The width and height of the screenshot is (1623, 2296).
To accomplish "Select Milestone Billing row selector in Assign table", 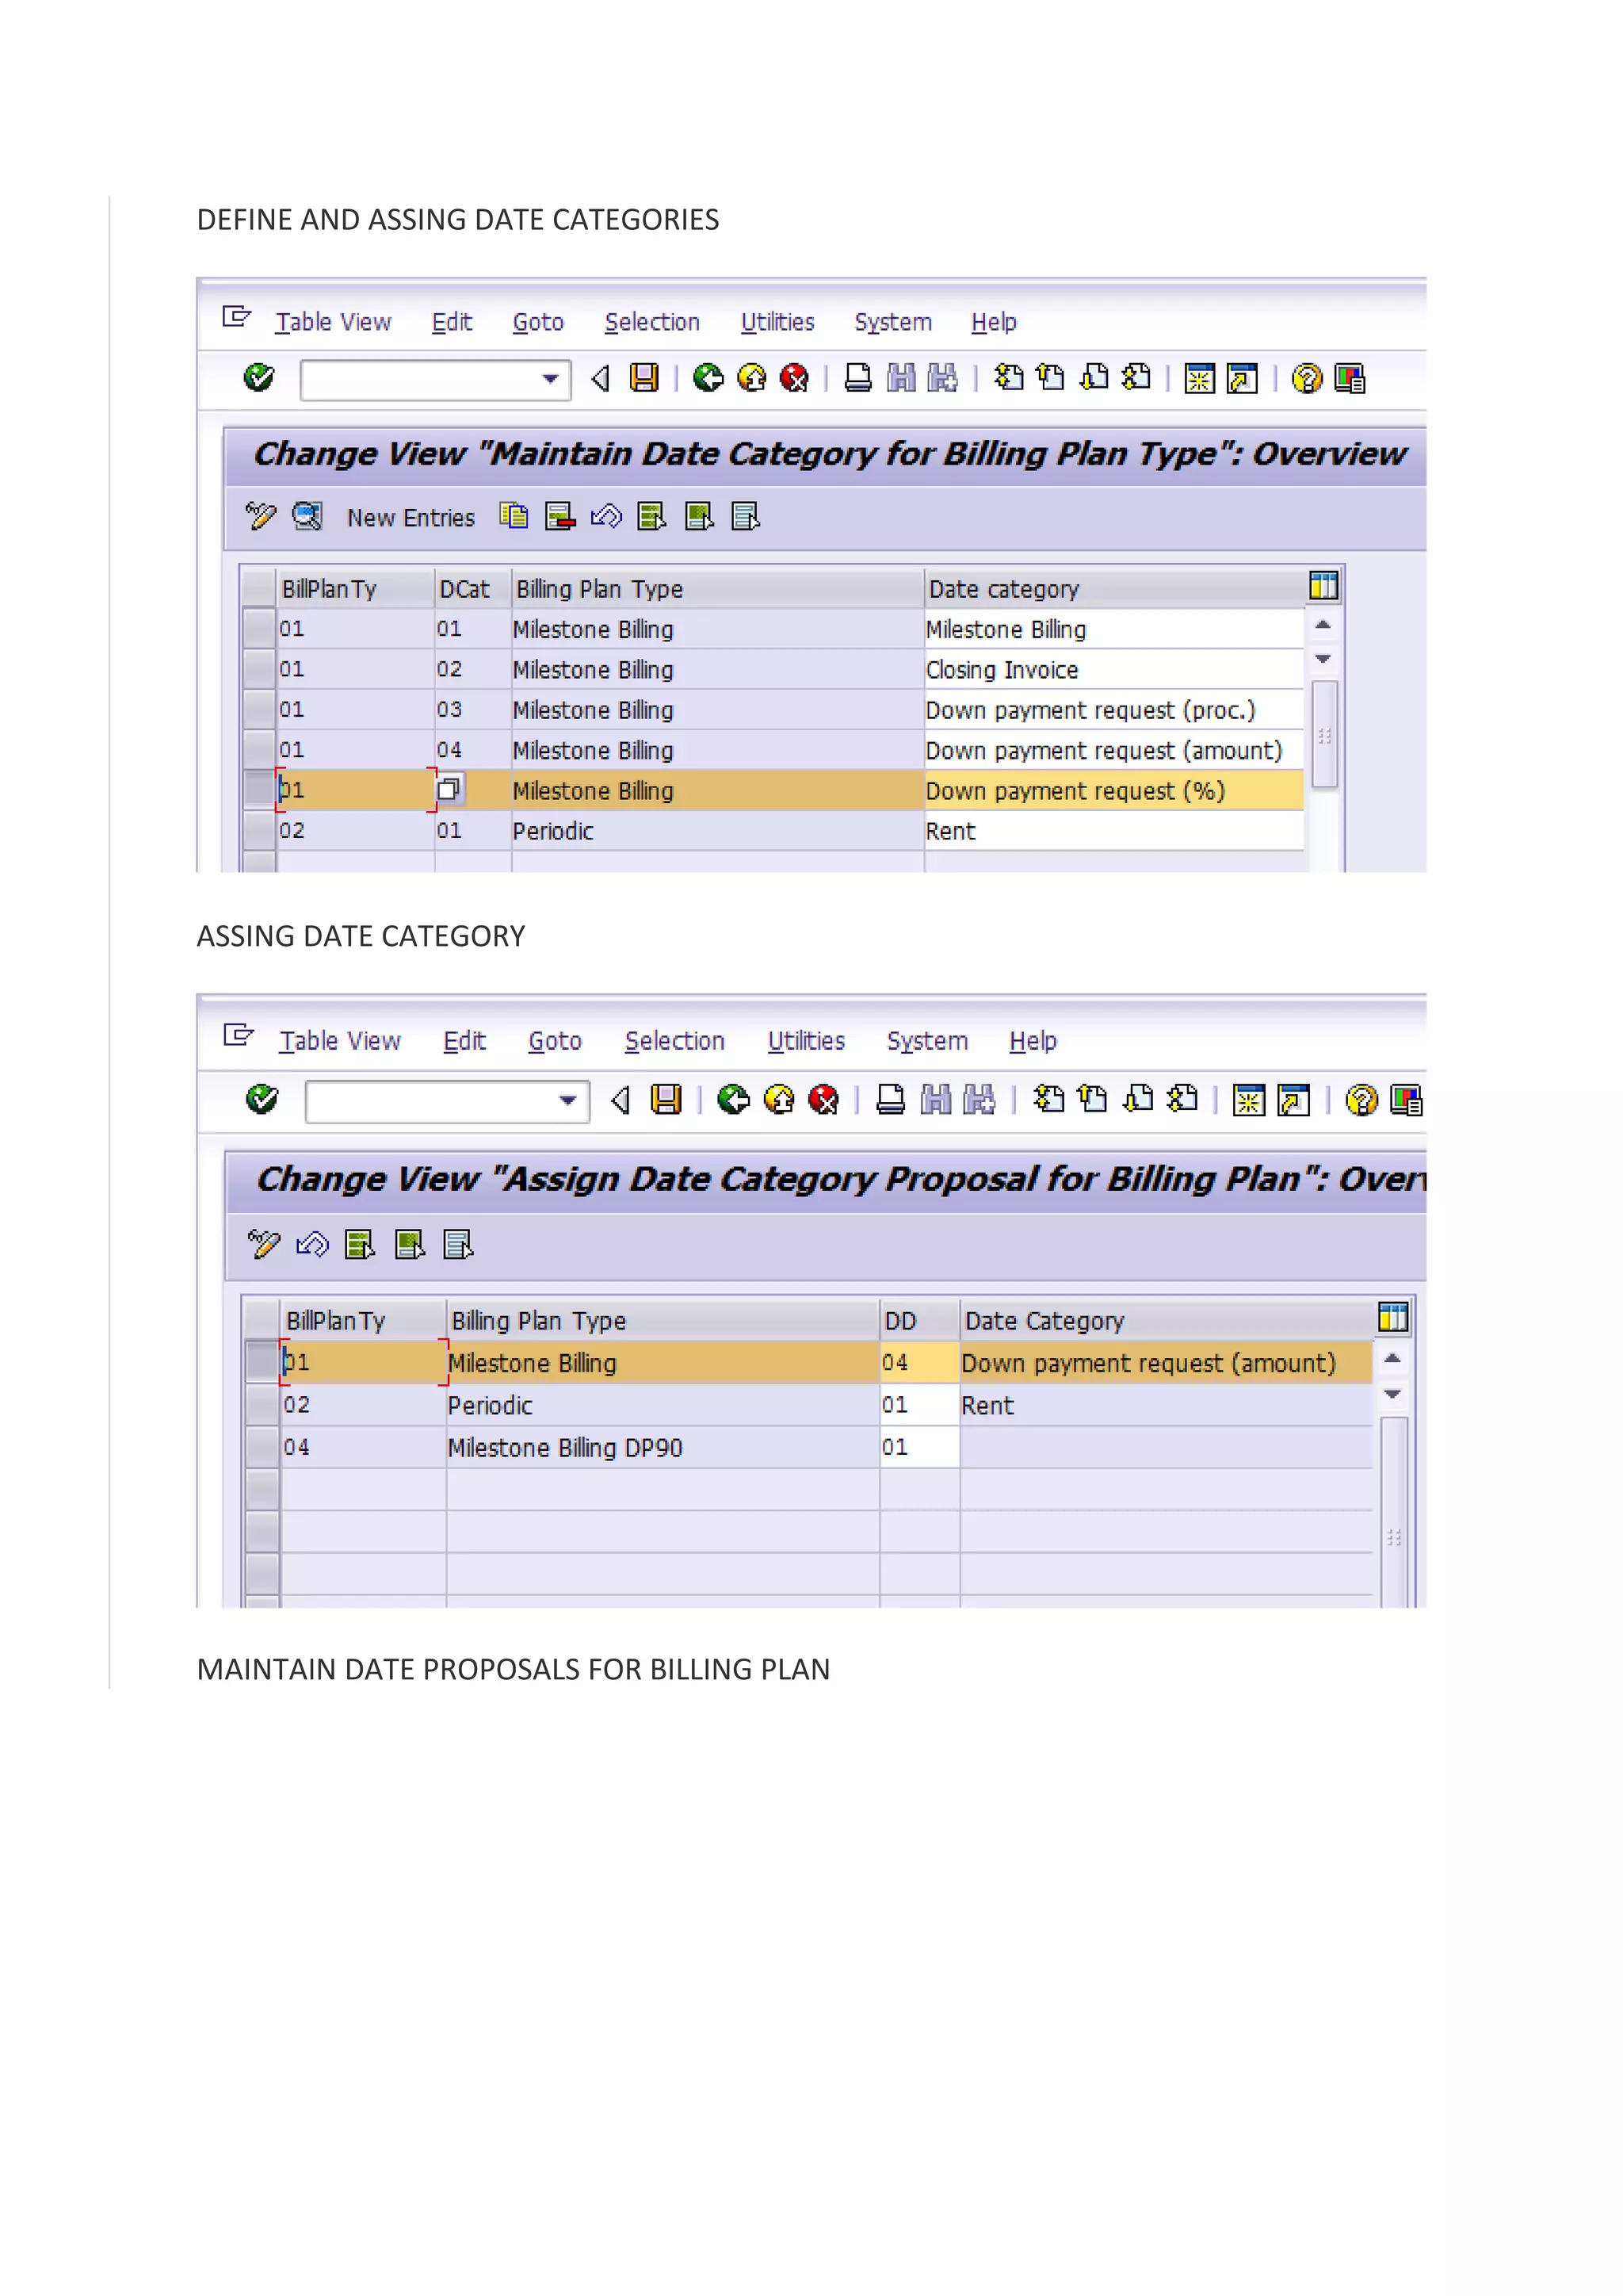I will point(263,1362).
